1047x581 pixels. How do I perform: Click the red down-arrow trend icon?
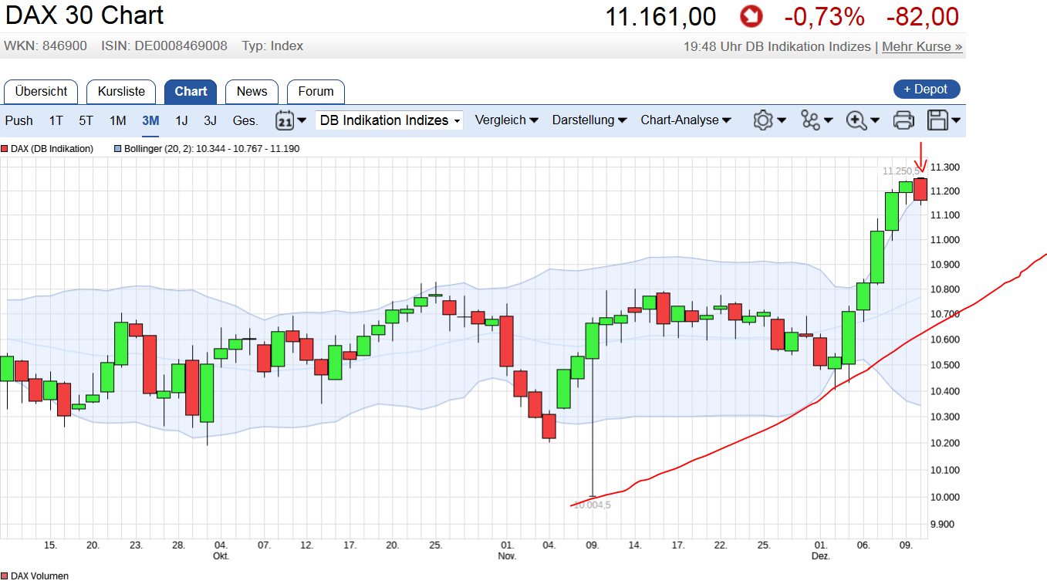(751, 15)
